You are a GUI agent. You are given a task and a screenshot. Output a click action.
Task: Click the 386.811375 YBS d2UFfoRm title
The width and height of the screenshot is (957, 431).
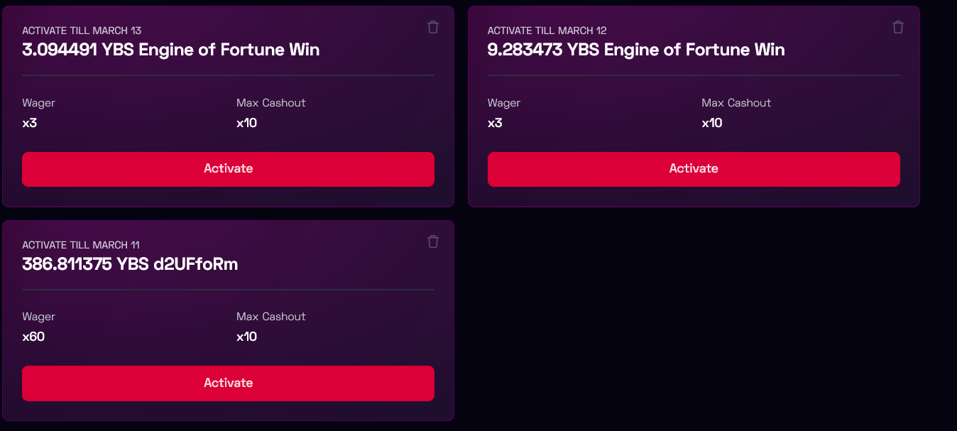click(x=130, y=264)
